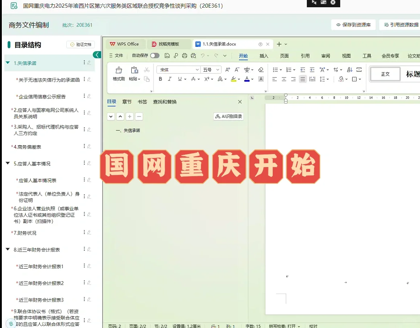Switch to the 插入 ribbon tab

tap(264, 56)
